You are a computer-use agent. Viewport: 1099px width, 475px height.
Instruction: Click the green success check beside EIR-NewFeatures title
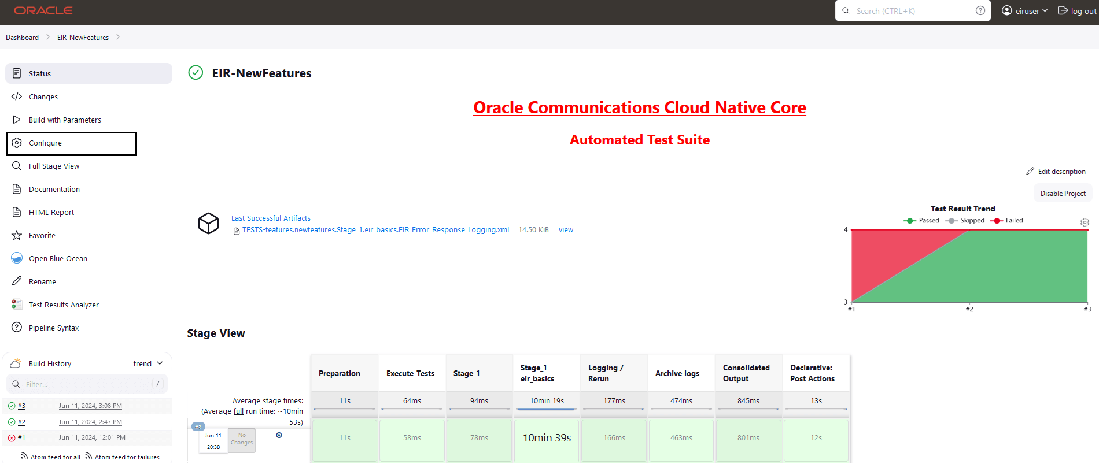[196, 73]
